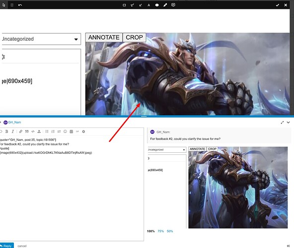This screenshot has width=294, height=248.
Task: Insert preformatted code with the code icon
Action: click(x=33, y=131)
